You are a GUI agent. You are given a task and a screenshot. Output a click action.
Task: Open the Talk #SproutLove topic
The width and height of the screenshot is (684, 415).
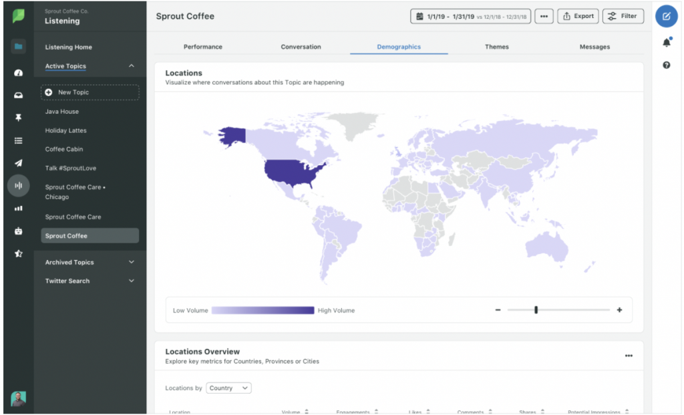coord(71,168)
